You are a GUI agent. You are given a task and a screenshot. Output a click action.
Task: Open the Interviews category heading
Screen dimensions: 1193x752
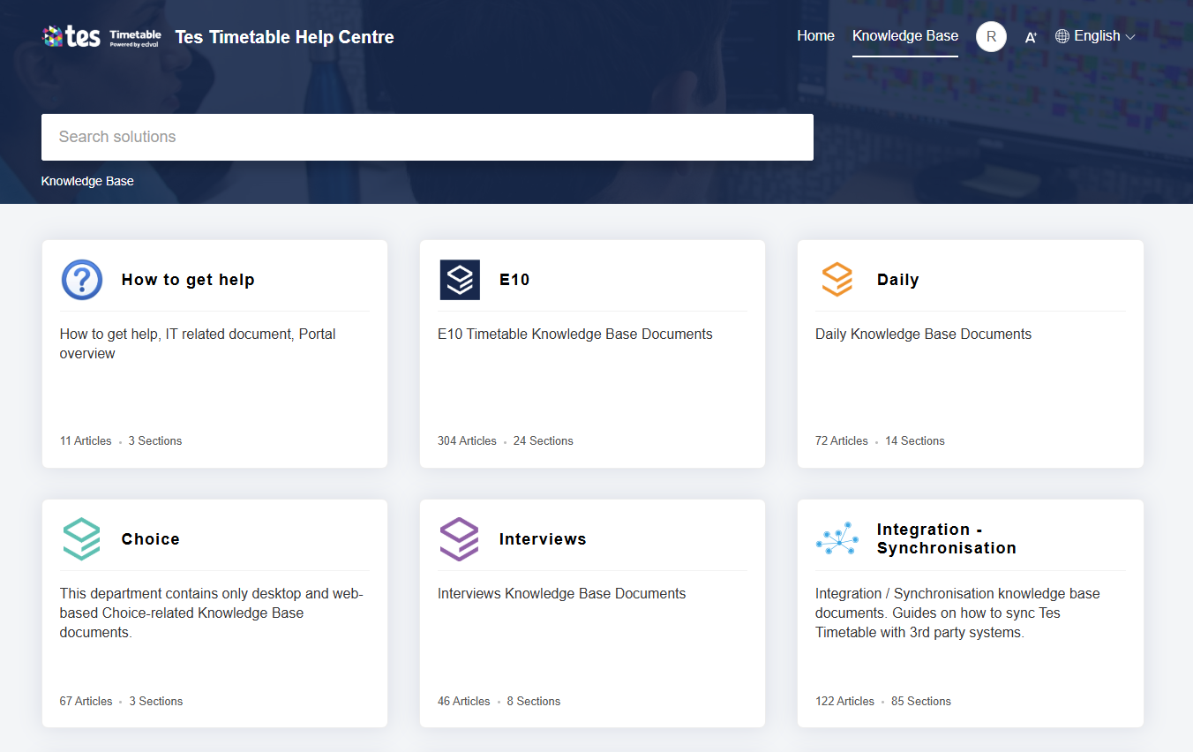click(x=543, y=539)
